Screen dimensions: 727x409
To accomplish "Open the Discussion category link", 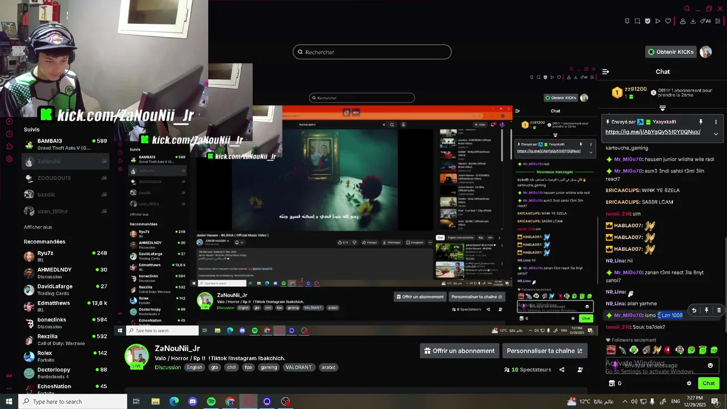I will (168, 367).
